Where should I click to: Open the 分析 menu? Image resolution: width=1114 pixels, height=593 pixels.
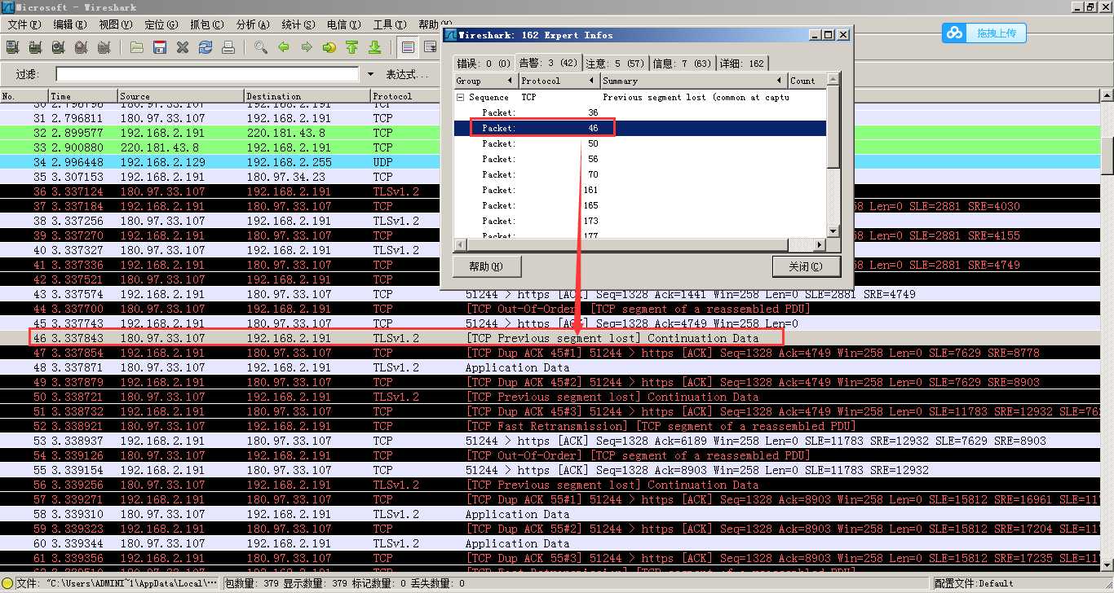click(252, 24)
